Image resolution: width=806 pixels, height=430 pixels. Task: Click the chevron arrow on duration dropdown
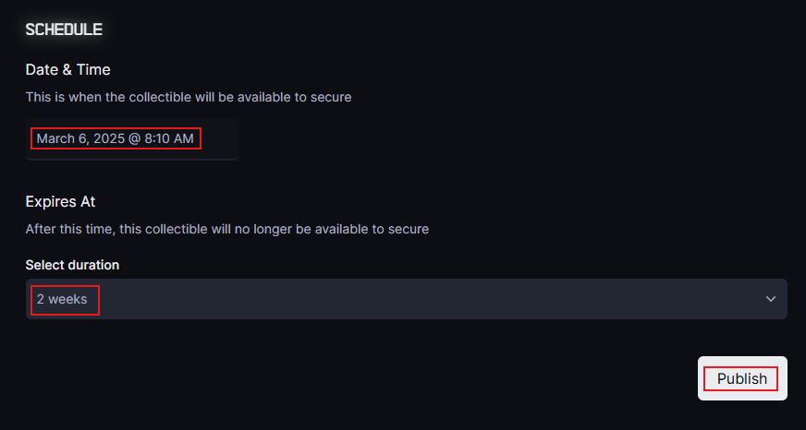[771, 299]
